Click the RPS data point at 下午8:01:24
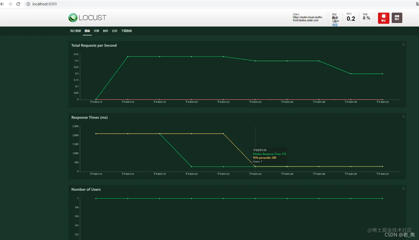 tap(255, 61)
